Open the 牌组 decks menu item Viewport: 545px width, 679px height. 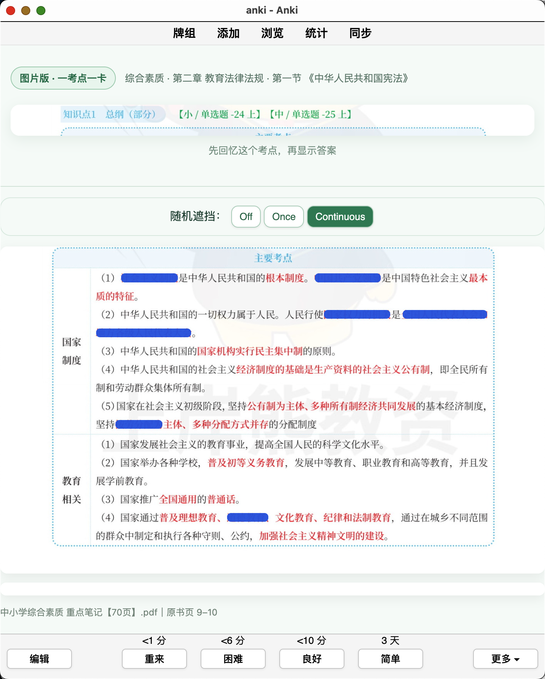click(184, 33)
